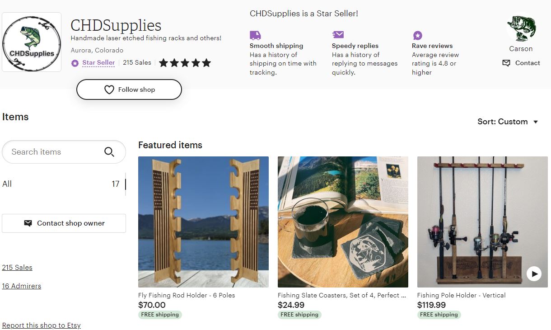Click the Star Seller badge icon
The image size is (551, 330).
coord(75,63)
